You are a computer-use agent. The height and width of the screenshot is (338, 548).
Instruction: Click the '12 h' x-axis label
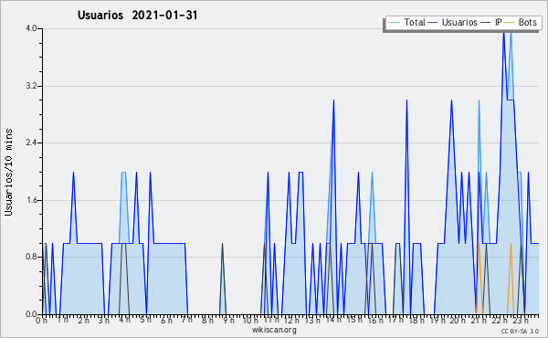point(291,320)
